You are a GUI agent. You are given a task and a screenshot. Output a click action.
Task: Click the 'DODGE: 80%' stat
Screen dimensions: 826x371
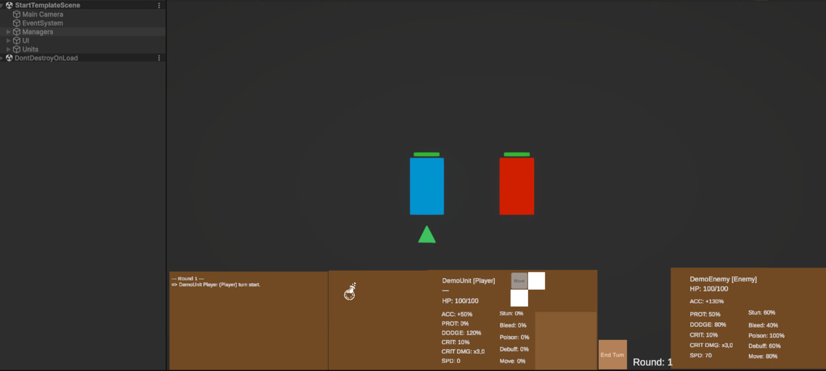coord(708,324)
